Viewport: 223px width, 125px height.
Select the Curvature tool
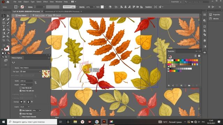[8, 19]
